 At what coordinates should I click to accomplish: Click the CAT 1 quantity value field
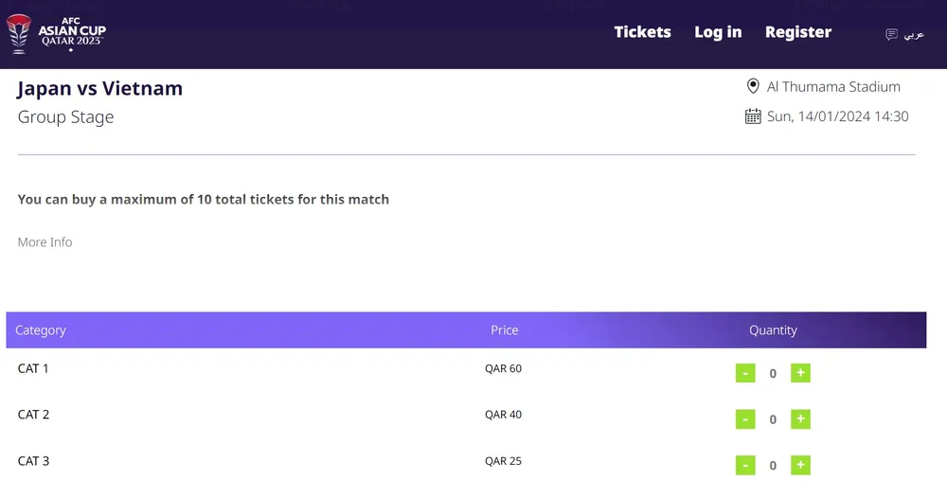pos(773,373)
